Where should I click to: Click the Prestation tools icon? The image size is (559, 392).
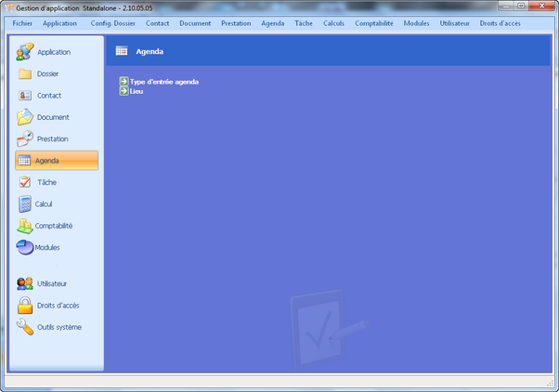pos(25,138)
